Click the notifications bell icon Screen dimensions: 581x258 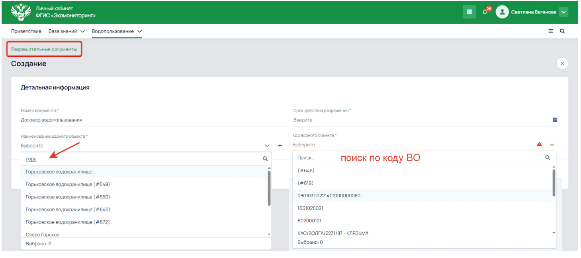485,12
